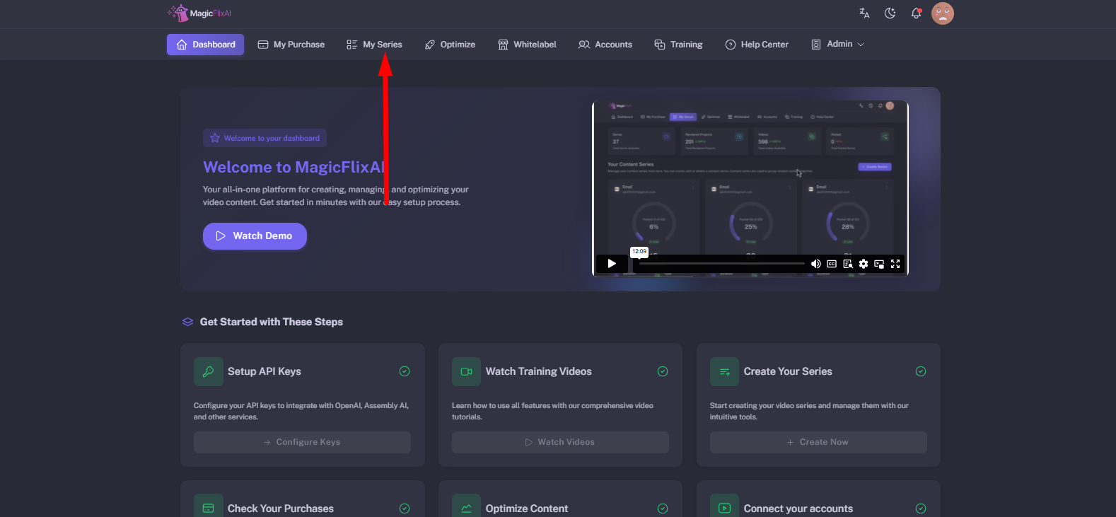Go to the Optimize page

(x=450, y=45)
